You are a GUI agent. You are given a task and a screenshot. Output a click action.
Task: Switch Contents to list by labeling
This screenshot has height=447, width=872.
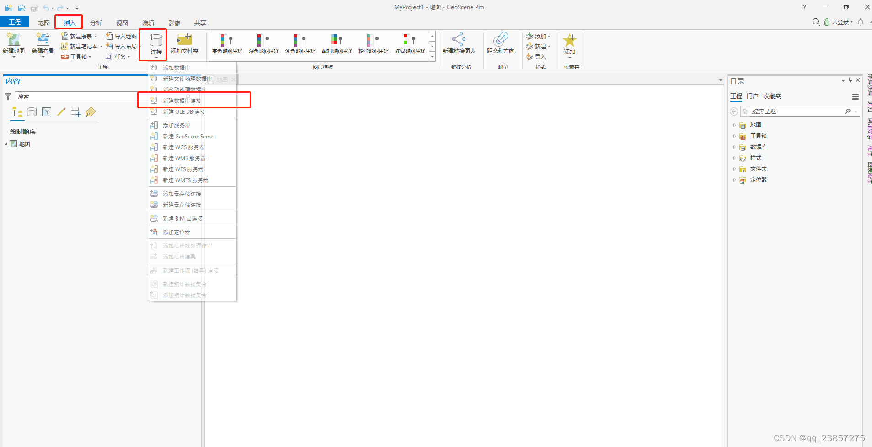(x=91, y=112)
